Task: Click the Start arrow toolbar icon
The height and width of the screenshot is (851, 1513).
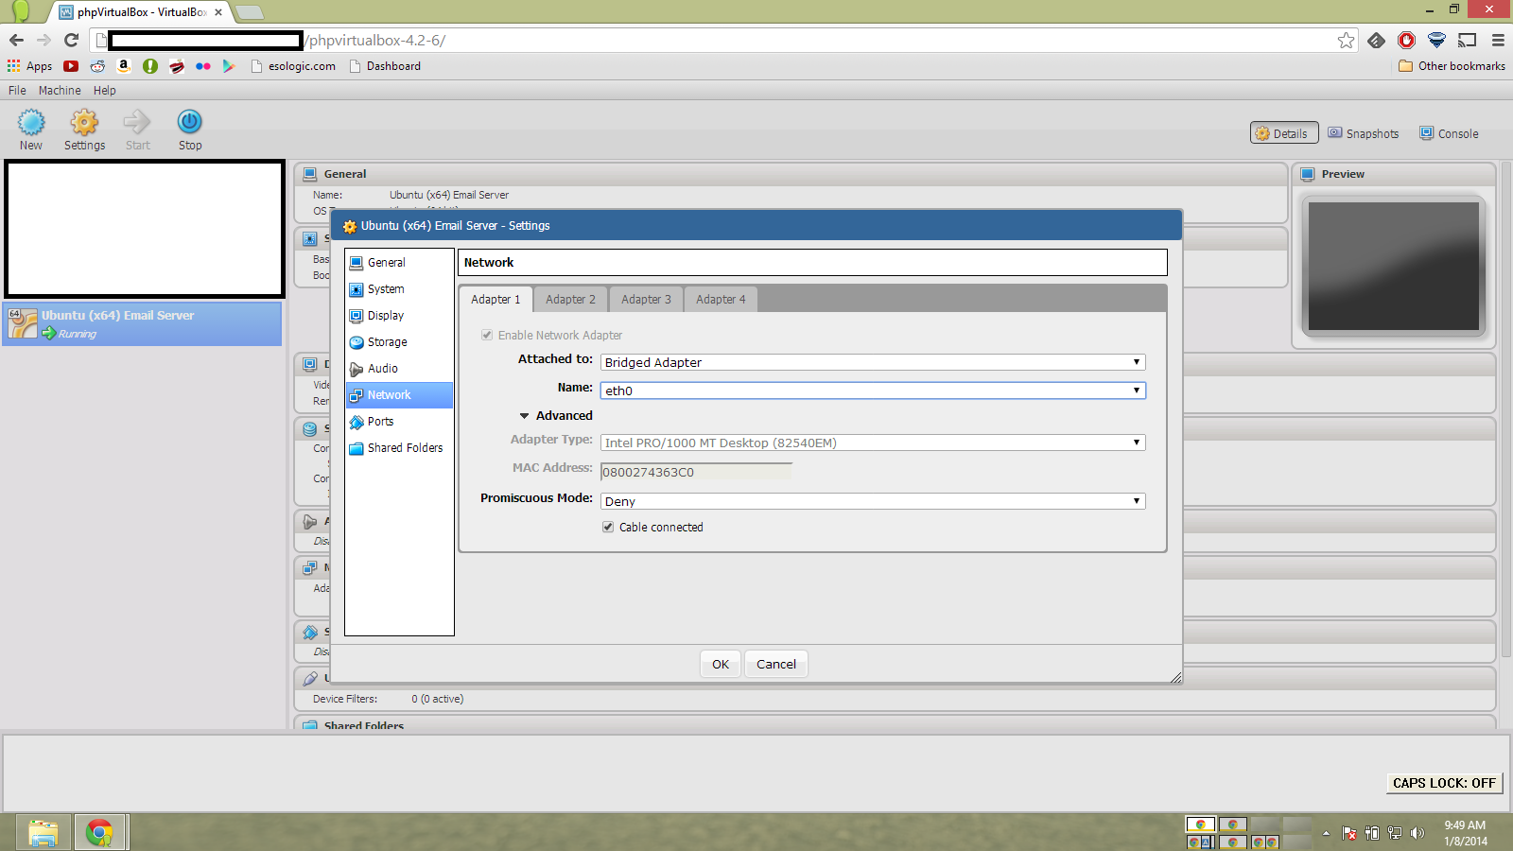Action: 137,130
